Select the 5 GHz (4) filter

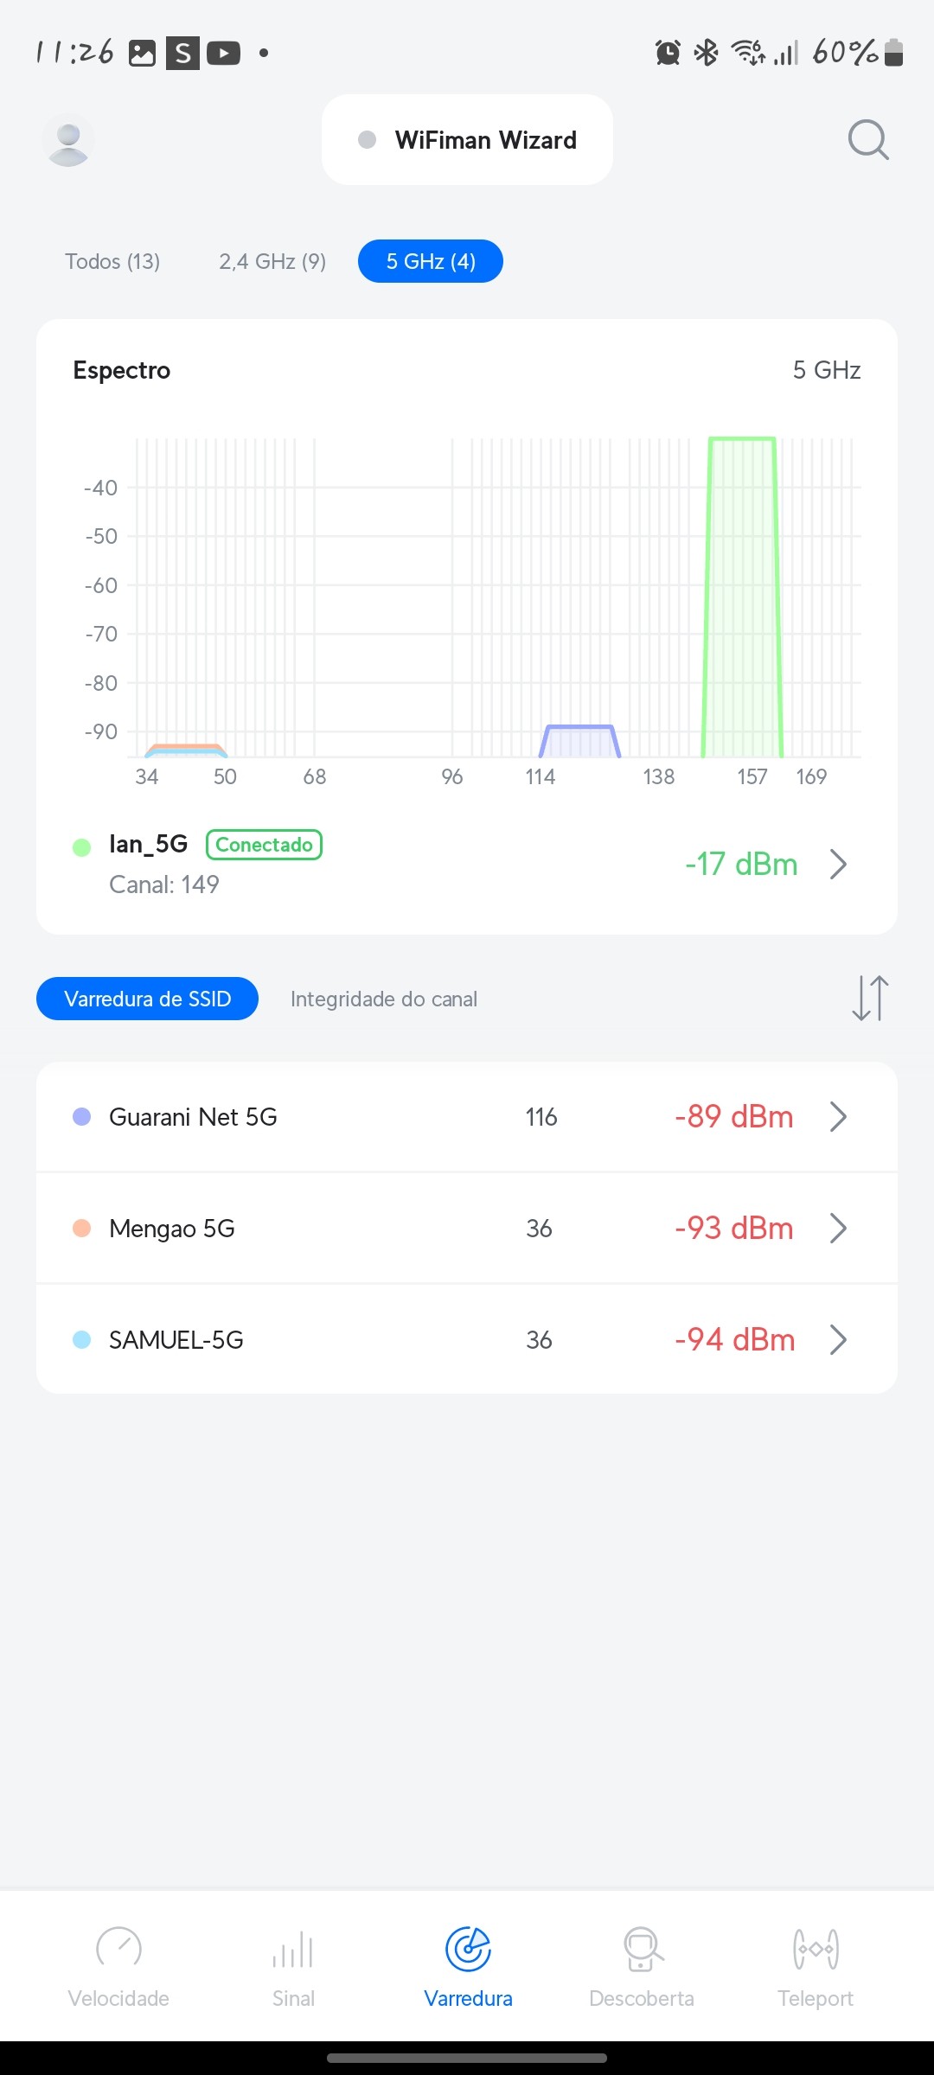(431, 261)
